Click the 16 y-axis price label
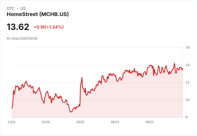Image resolution: width=197 pixels, height=136 pixels. click(x=187, y=47)
